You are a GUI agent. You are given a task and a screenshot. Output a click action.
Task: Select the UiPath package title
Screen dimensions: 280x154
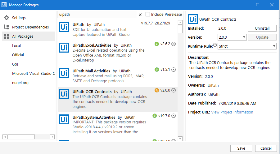pyautogui.click(x=79, y=24)
